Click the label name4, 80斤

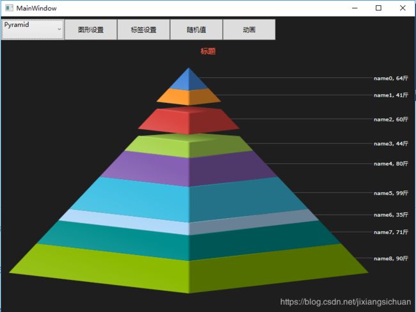[x=391, y=164]
